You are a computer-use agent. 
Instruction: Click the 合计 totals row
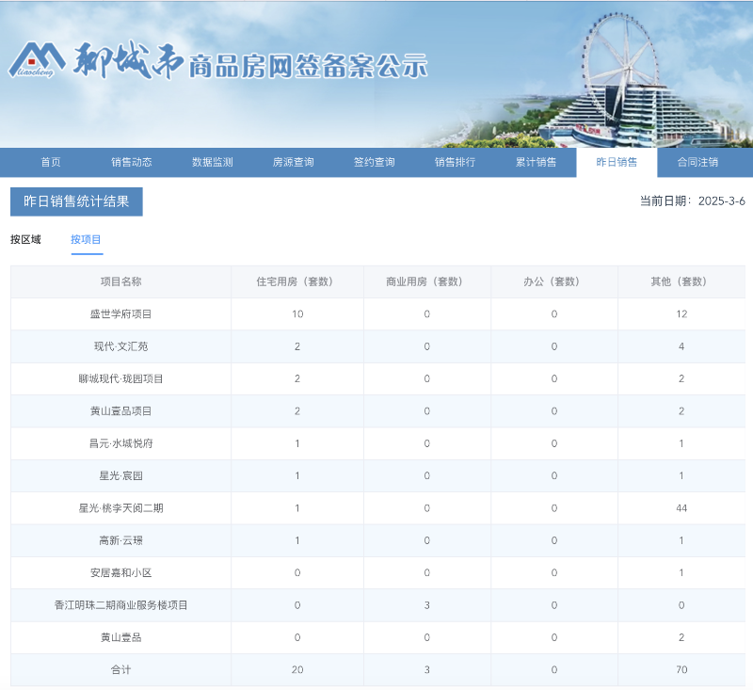(x=120, y=669)
